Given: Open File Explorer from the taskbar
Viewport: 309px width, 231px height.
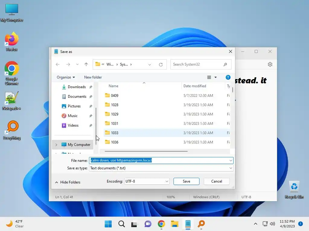Looking at the screenshot, I should (175, 224).
